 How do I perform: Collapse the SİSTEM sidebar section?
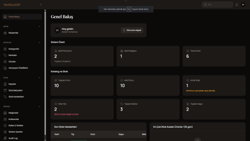click(39, 107)
